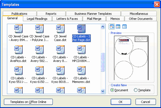Select the CD Jewel Case.dot template icon
Viewport: 161px width, 108px height.
tap(60, 29)
